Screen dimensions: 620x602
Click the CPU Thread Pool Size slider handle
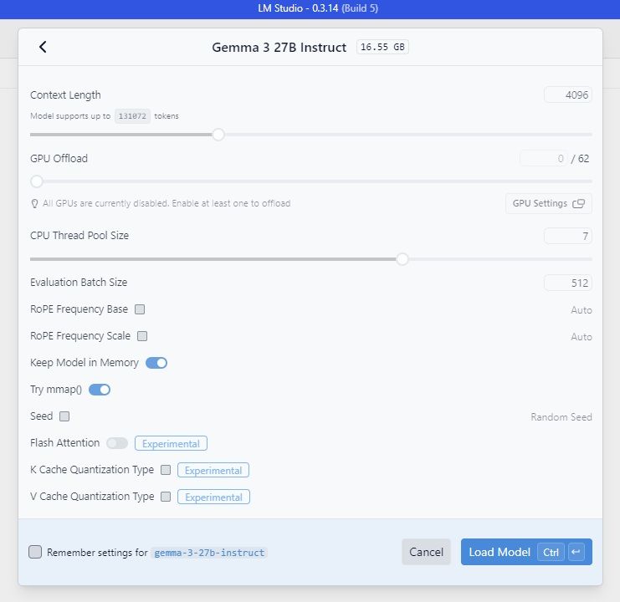(x=402, y=259)
